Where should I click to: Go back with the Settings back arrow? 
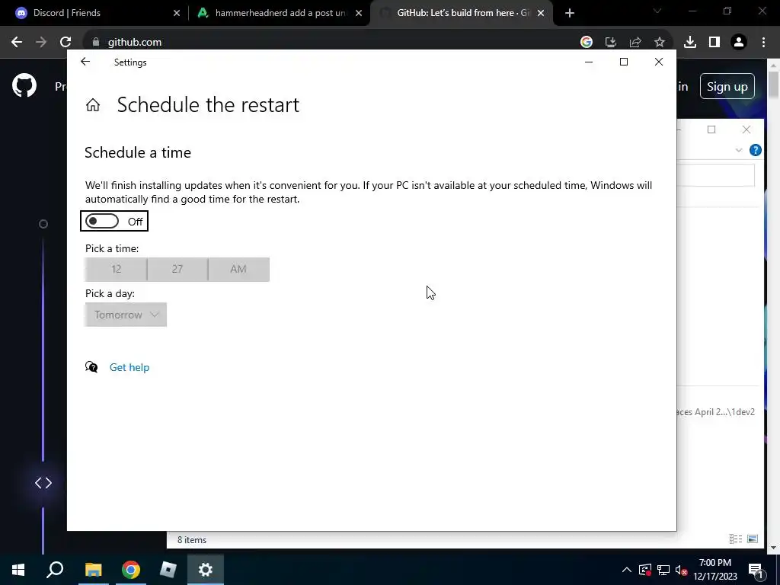[x=85, y=62]
